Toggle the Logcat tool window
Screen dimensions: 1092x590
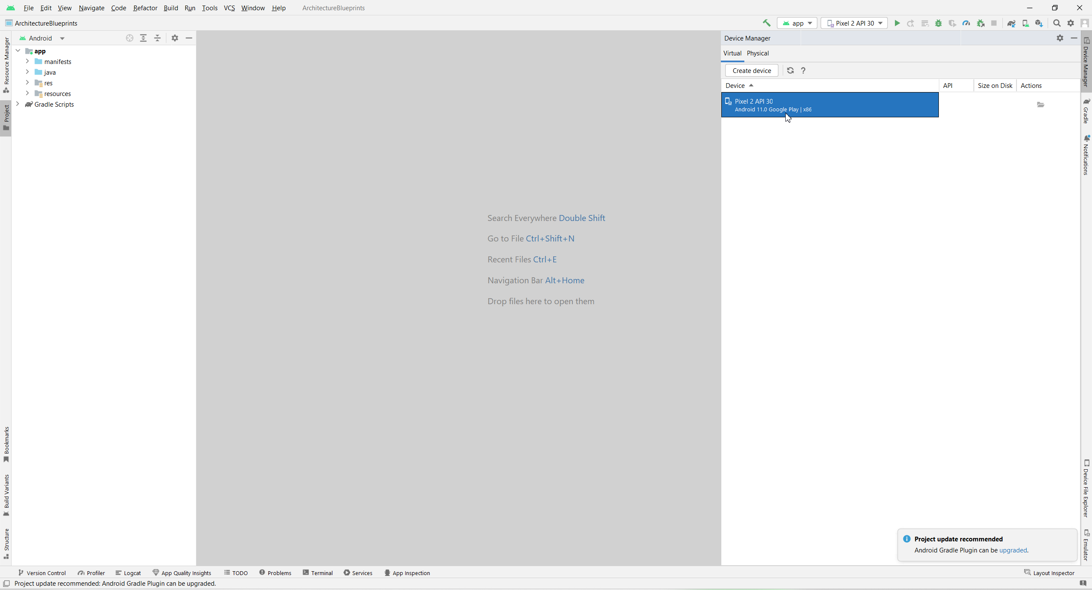click(x=128, y=573)
